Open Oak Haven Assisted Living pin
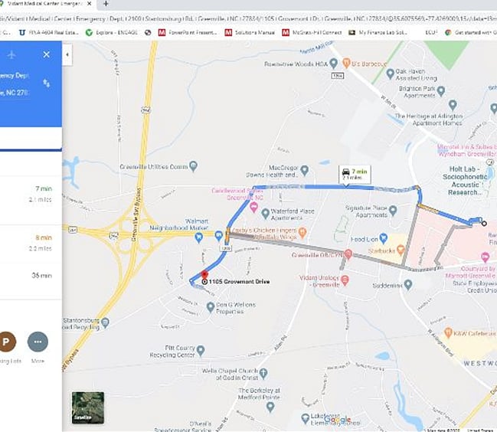 [391, 74]
